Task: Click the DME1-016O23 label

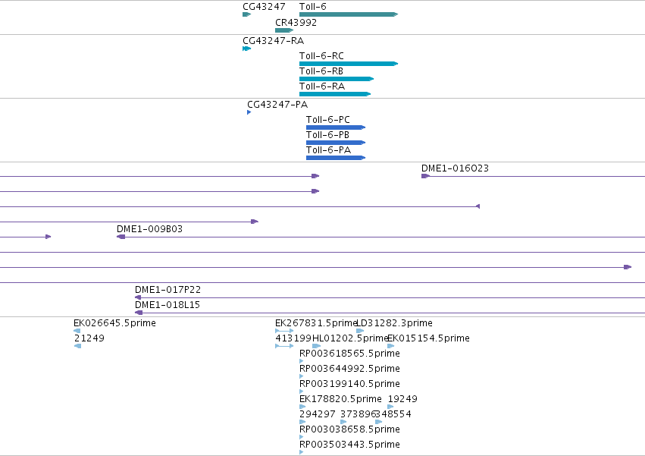Action: tap(455, 168)
